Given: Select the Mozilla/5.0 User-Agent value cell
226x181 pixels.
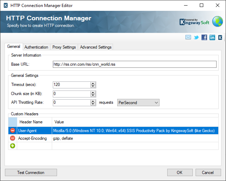Looking at the screenshot, I should coord(135,130).
